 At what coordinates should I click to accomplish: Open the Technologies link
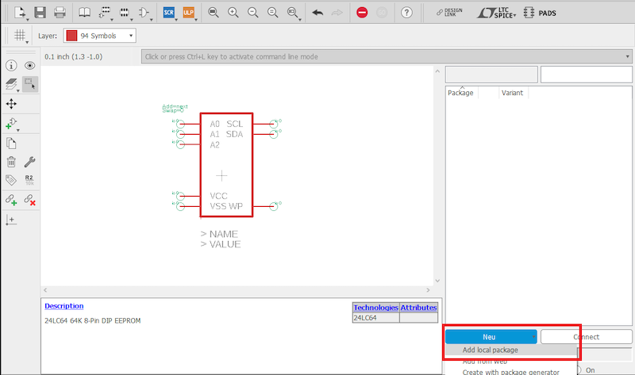click(375, 308)
